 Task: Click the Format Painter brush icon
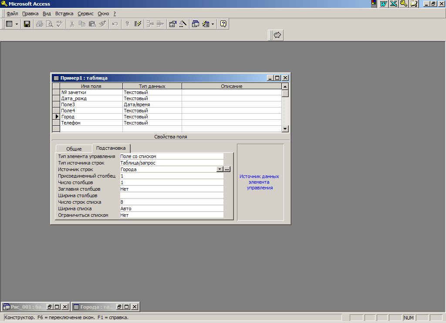(x=102, y=24)
